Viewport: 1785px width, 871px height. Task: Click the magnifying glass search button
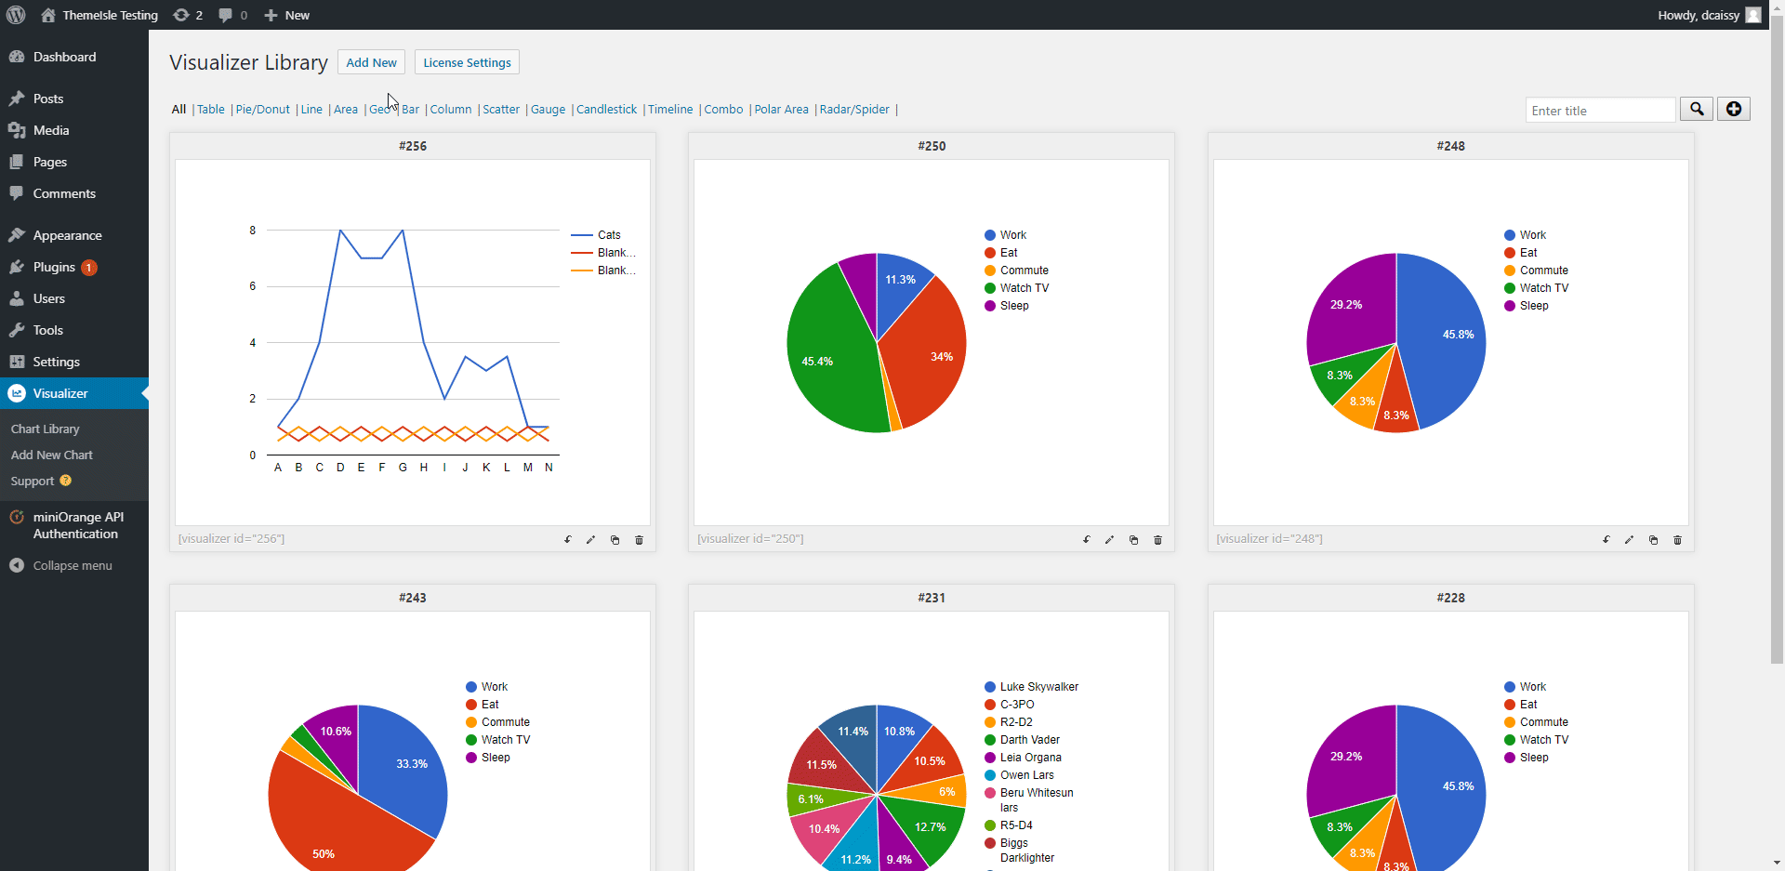1697,110
